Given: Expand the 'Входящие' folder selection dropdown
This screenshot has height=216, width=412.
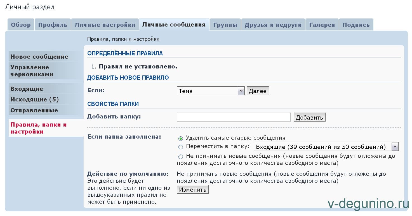Looking at the screenshot, I should (x=326, y=147).
